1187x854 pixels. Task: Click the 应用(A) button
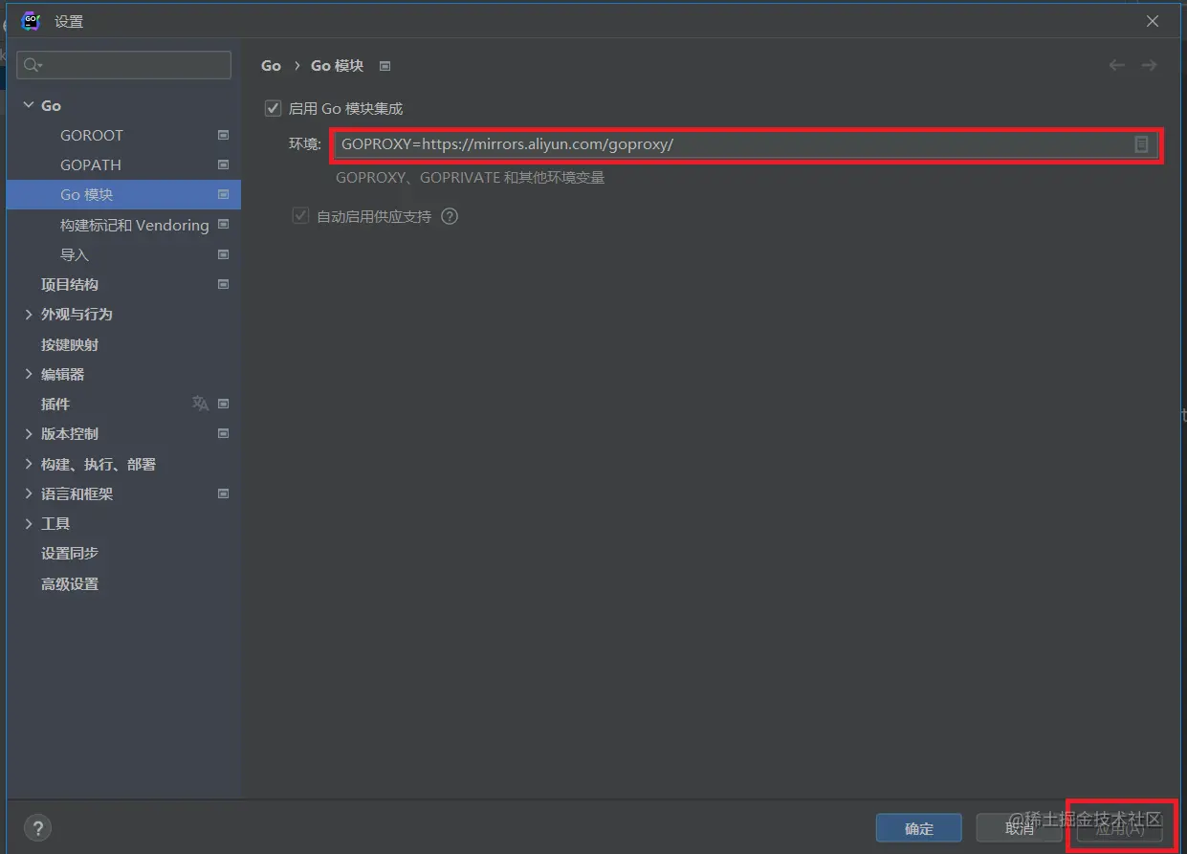(1120, 828)
